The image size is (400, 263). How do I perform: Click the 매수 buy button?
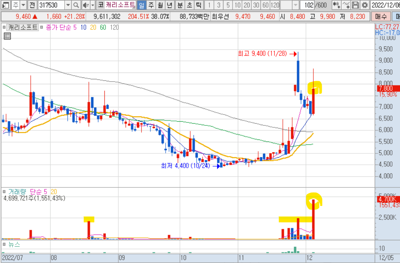tap(381, 17)
